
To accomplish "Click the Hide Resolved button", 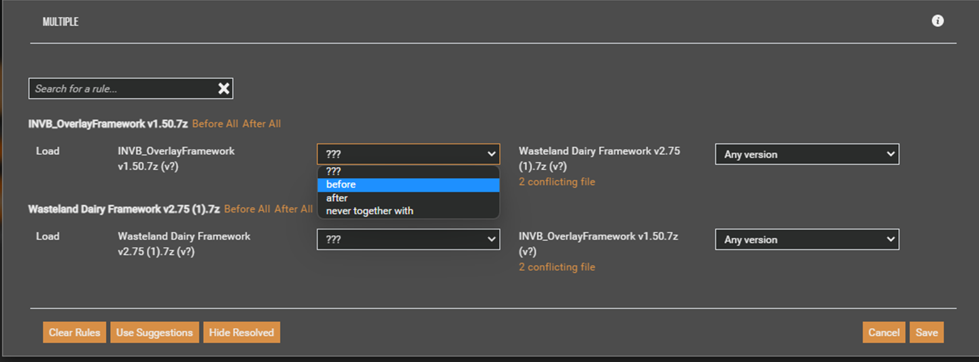I will tap(241, 333).
